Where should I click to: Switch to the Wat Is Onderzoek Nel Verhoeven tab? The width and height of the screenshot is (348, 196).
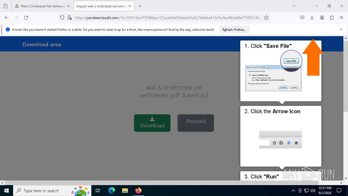[x=42, y=6]
